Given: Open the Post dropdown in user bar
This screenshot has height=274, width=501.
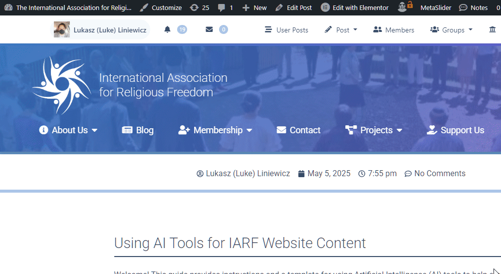Looking at the screenshot, I should click(341, 30).
